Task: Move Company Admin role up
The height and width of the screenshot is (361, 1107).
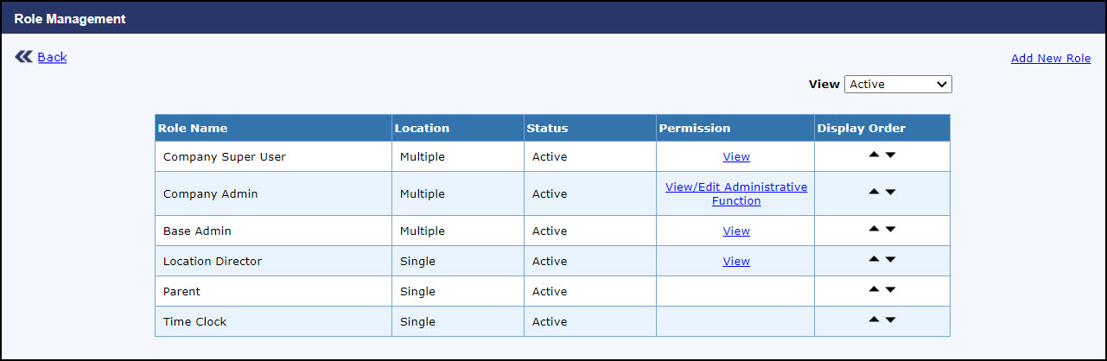Action: tap(874, 192)
